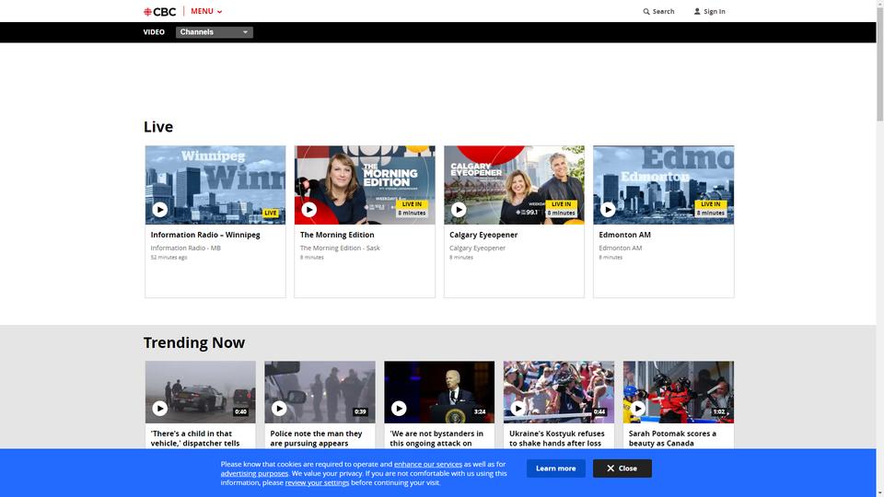Play The Morning Edition stream

tap(309, 210)
